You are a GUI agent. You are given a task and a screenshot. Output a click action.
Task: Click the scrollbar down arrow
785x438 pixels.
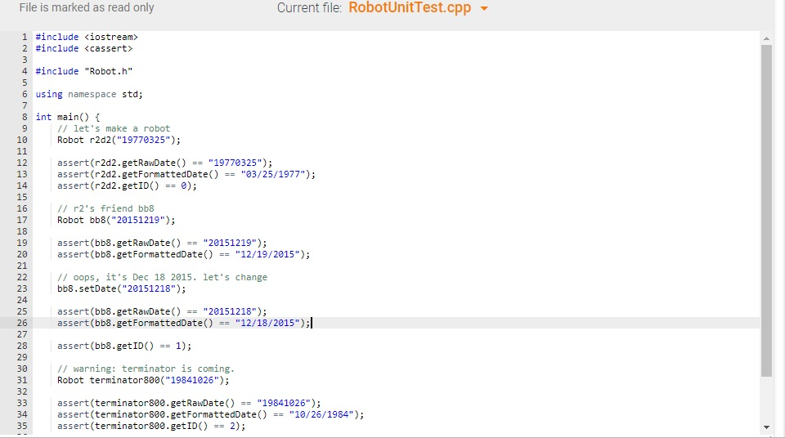click(x=766, y=427)
